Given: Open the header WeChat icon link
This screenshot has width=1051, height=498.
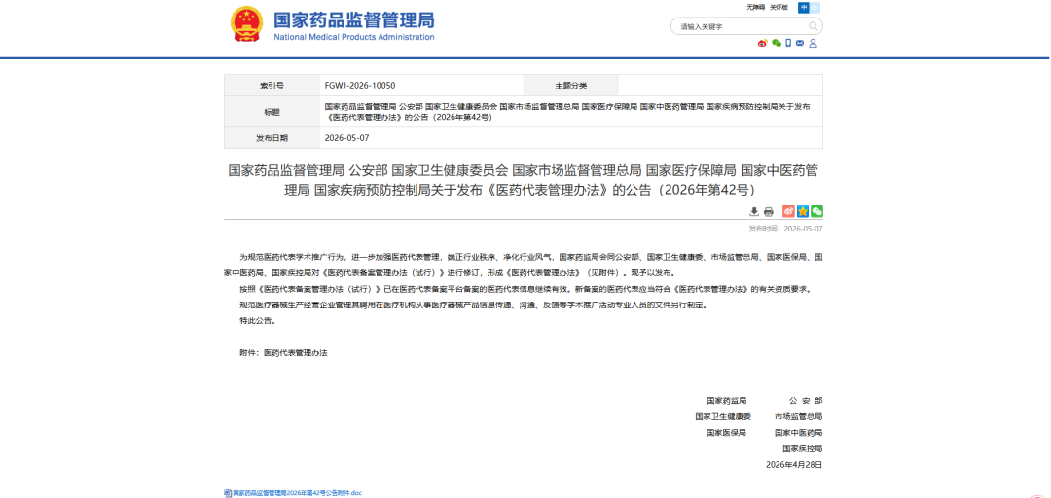Looking at the screenshot, I should tap(777, 43).
